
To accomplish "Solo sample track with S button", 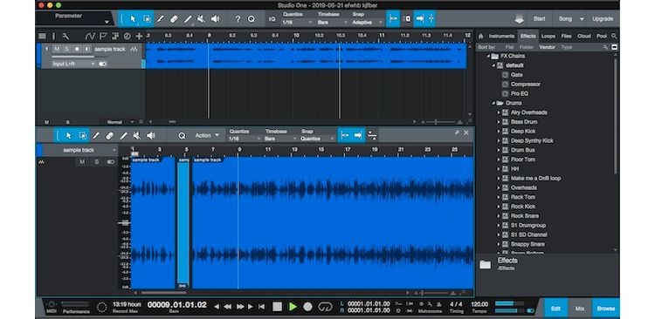I will [x=66, y=49].
